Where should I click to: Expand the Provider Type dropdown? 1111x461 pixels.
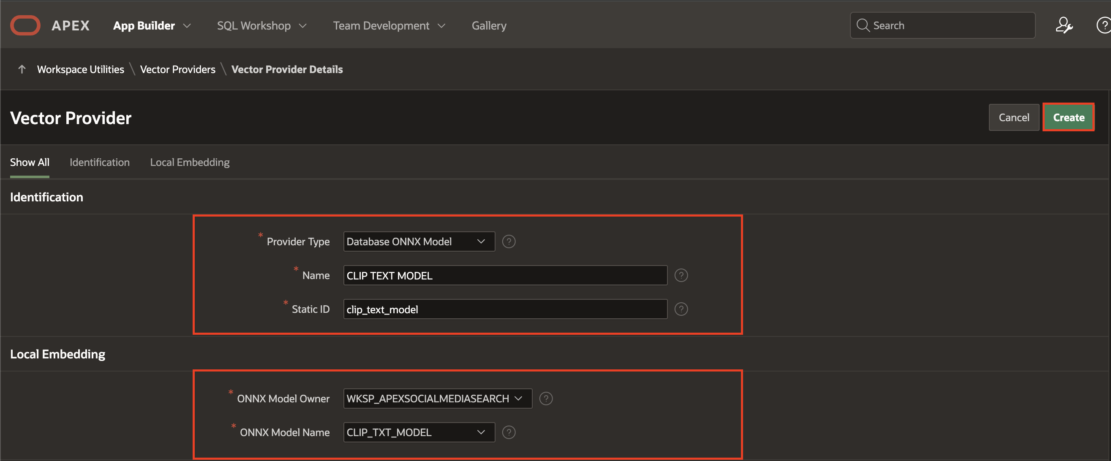click(418, 242)
